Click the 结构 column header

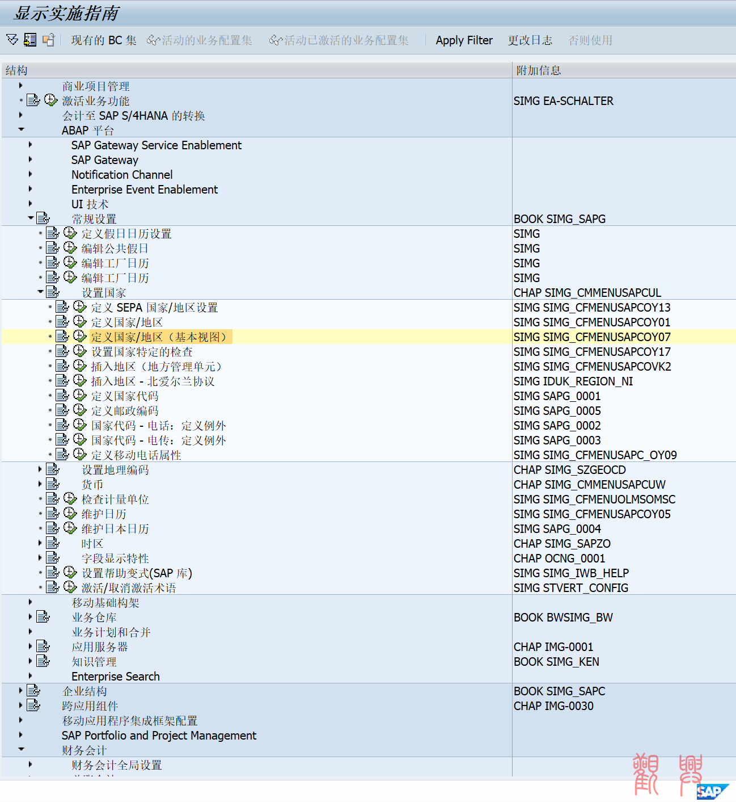[x=257, y=70]
